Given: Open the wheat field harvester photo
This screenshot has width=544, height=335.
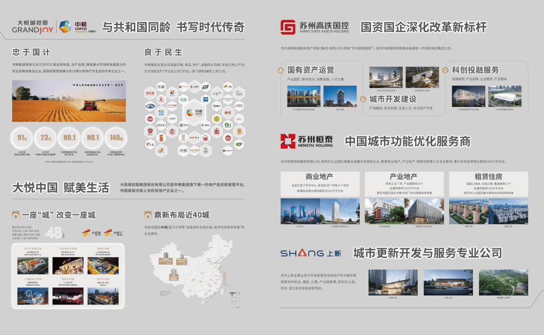Looking at the screenshot, I should 69,101.
